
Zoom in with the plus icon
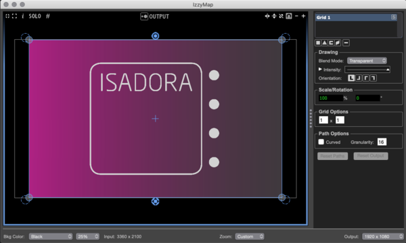[303, 16]
